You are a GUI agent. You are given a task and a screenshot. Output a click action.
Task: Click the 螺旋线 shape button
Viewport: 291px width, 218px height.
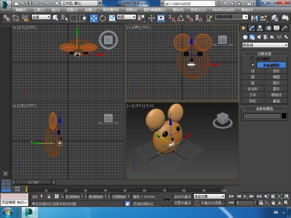[276, 95]
